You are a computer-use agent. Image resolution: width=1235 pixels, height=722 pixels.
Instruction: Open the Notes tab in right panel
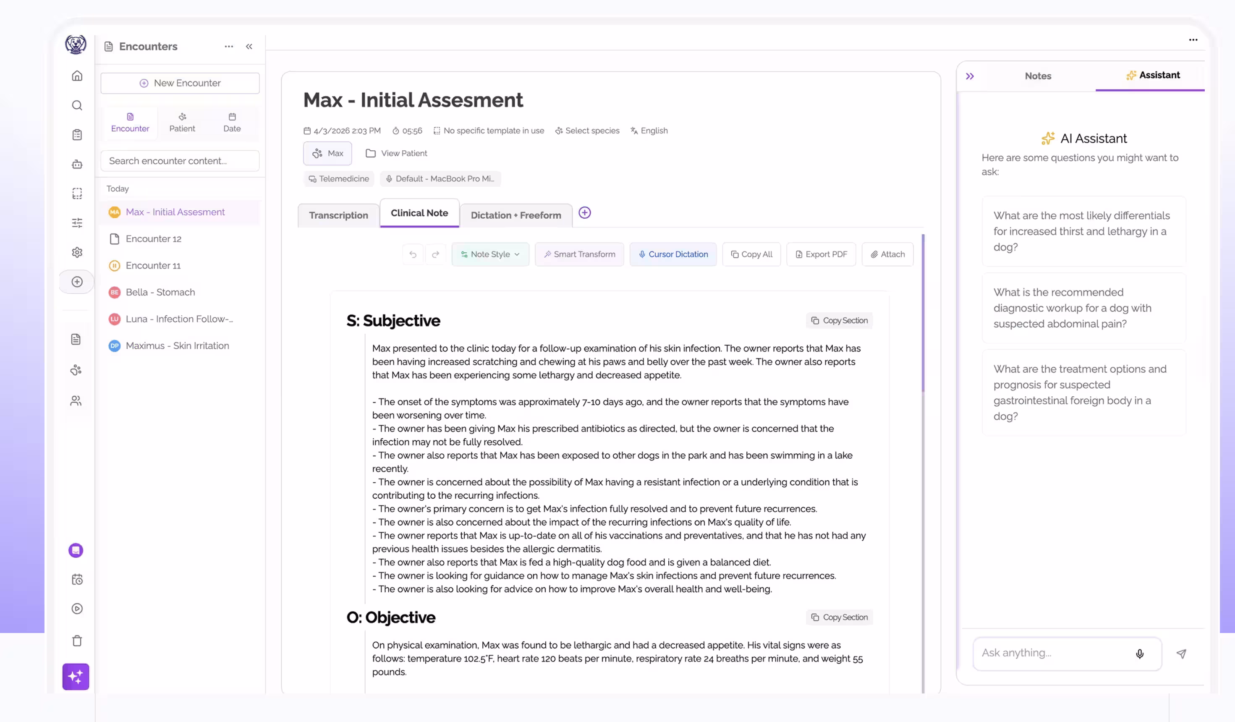(x=1038, y=76)
